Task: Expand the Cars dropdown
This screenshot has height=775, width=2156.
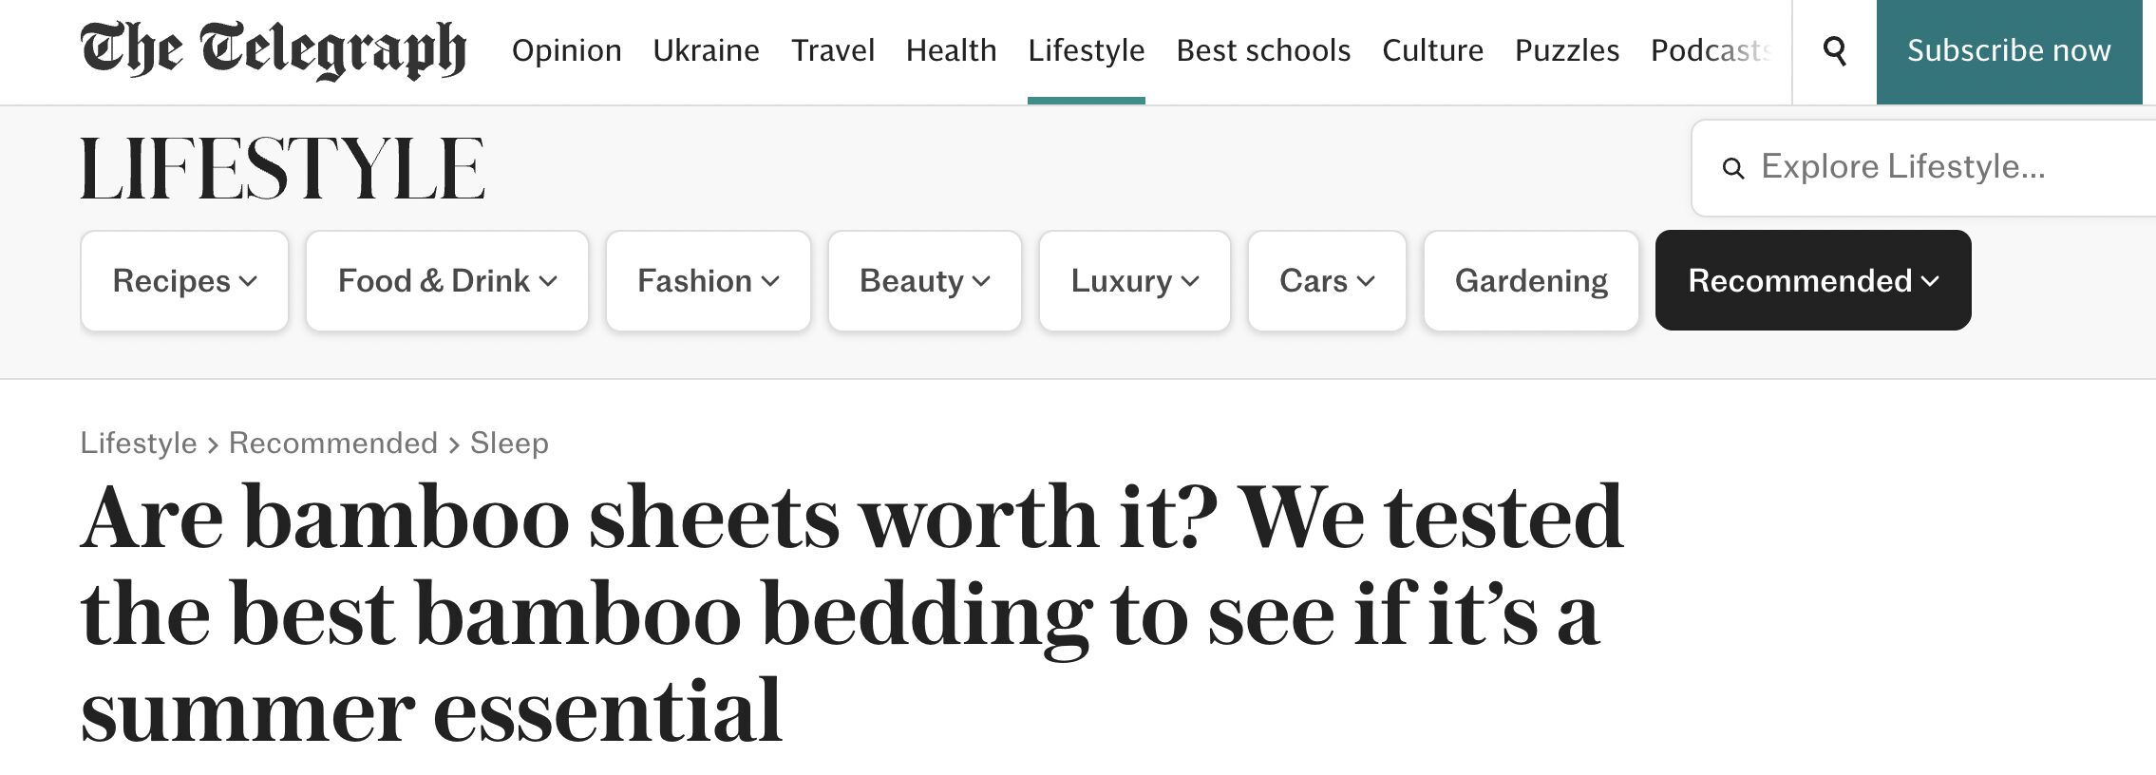Action: click(1326, 281)
